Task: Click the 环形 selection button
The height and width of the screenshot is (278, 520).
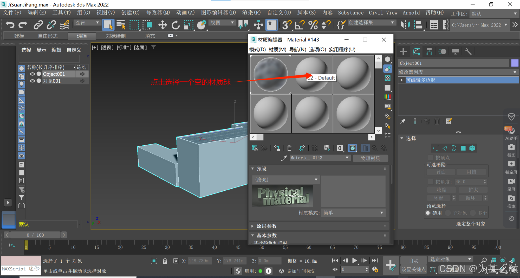Action: (439, 198)
